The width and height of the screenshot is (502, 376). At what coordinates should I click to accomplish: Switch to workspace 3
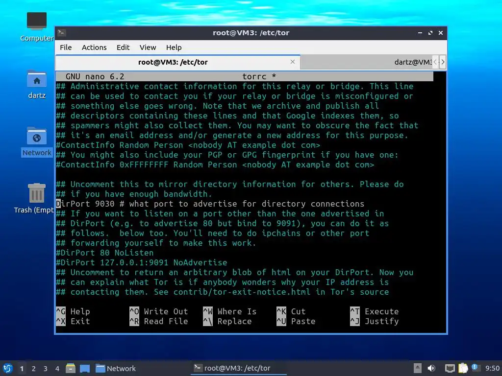tap(46, 369)
